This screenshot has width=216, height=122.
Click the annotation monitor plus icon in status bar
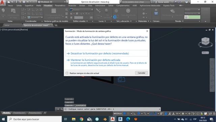click(189, 114)
